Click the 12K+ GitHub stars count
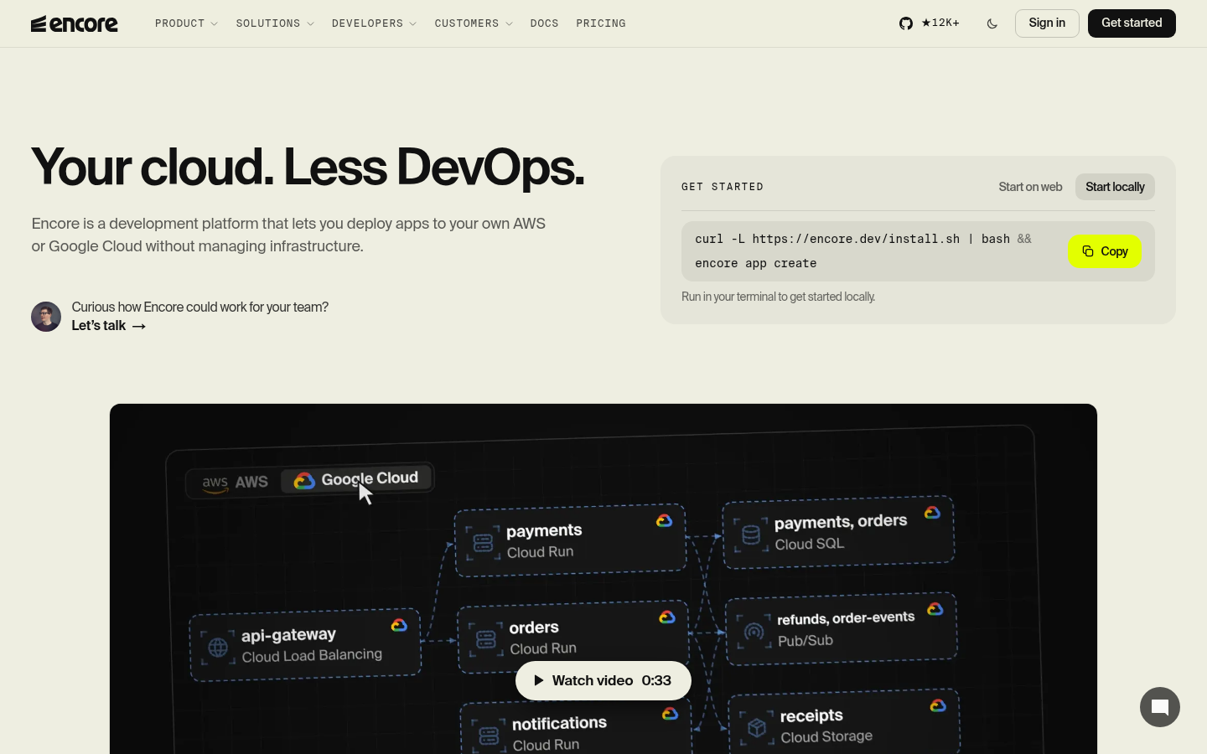1207x754 pixels. (x=940, y=23)
